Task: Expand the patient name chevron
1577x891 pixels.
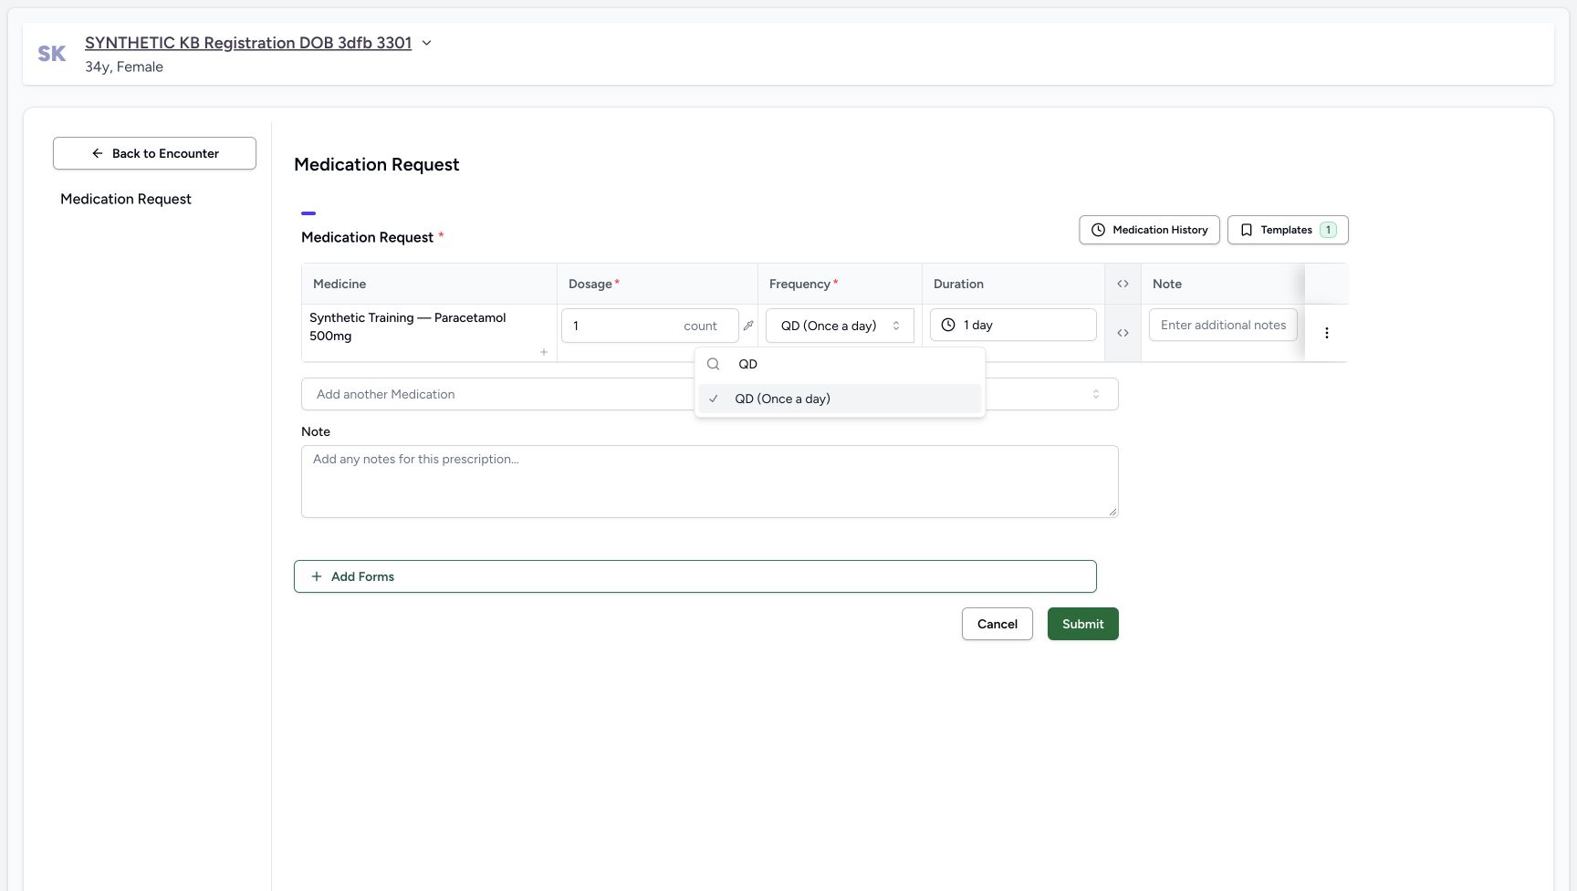Action: click(x=426, y=43)
